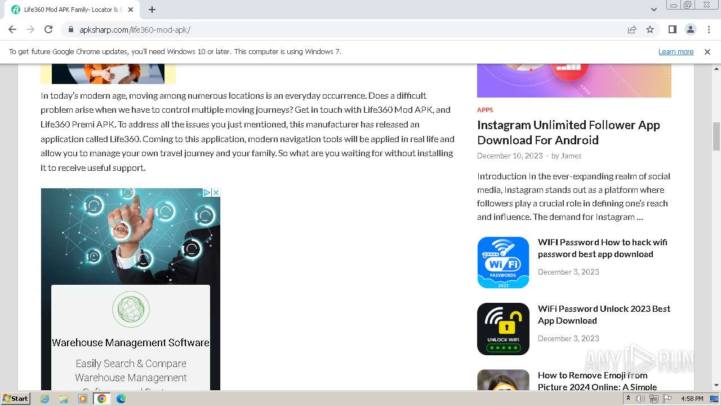Open Warehouse Management Software ad headline
The height and width of the screenshot is (406, 721).
point(131,342)
